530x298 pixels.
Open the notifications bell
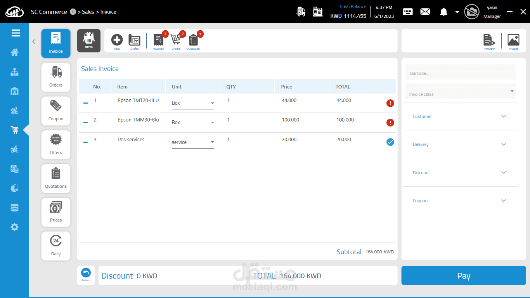[443, 12]
